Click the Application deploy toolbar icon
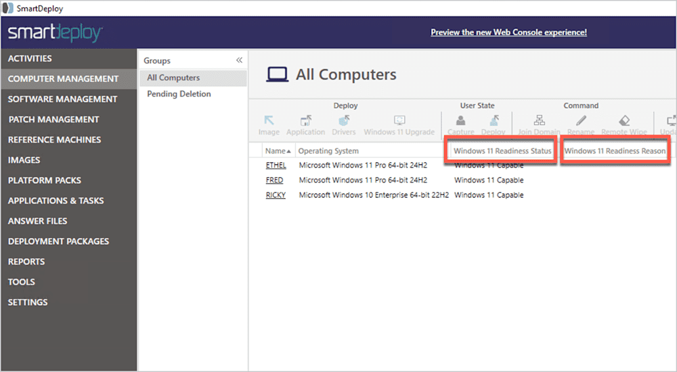This screenshot has height=372, width=677. 306,120
